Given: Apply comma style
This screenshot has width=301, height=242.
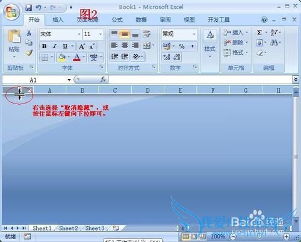Looking at the screenshot, I should tap(192, 46).
